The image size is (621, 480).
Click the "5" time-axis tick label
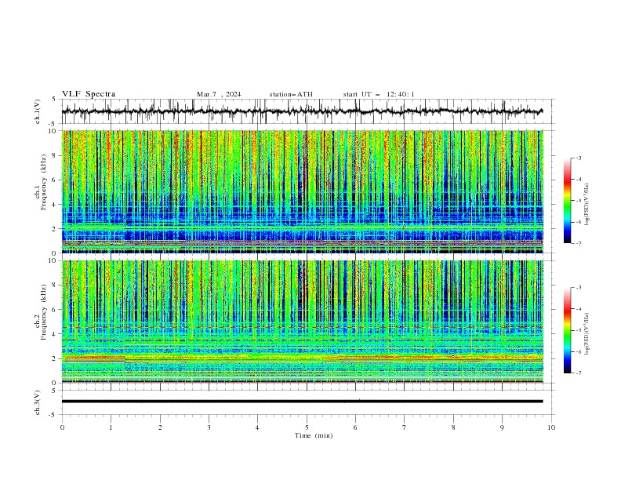tap(307, 427)
